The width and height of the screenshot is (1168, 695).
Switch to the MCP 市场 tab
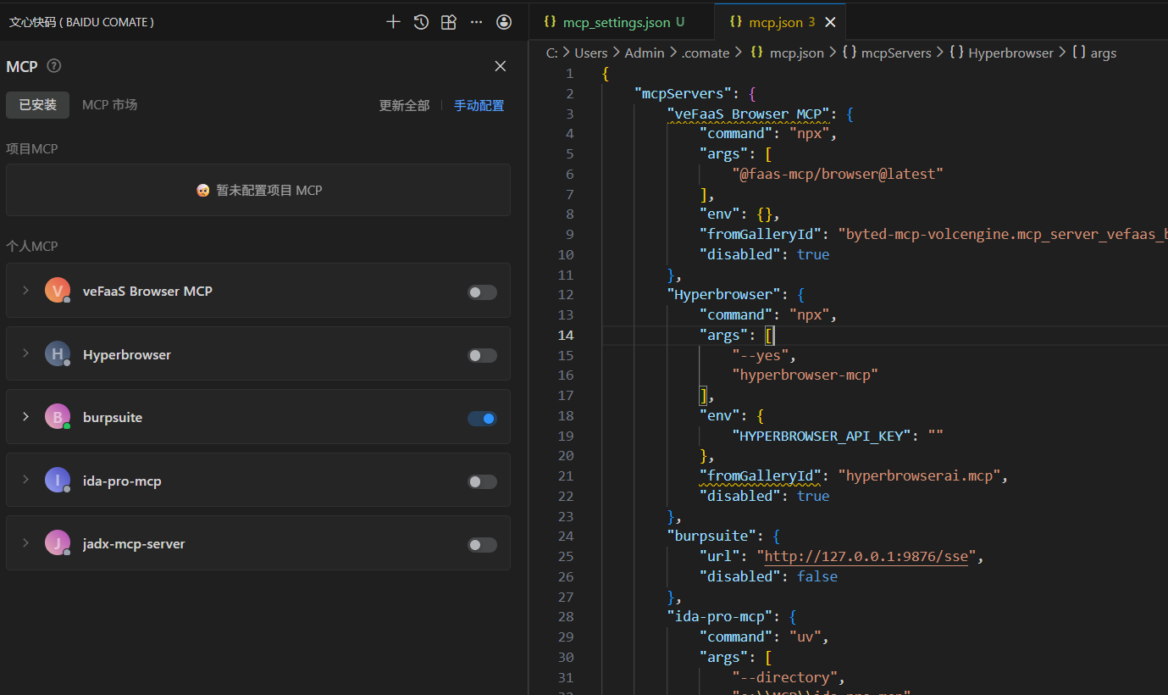[109, 105]
